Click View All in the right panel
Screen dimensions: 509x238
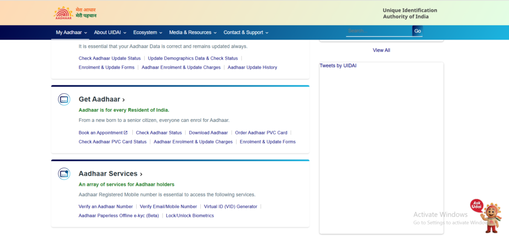381,50
